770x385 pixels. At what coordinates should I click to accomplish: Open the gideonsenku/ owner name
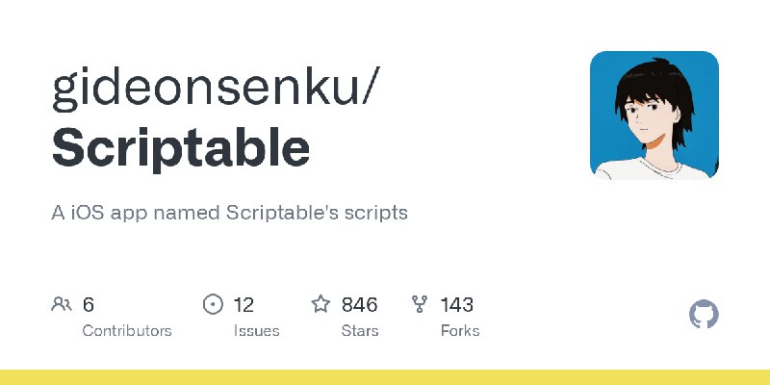[x=216, y=89]
